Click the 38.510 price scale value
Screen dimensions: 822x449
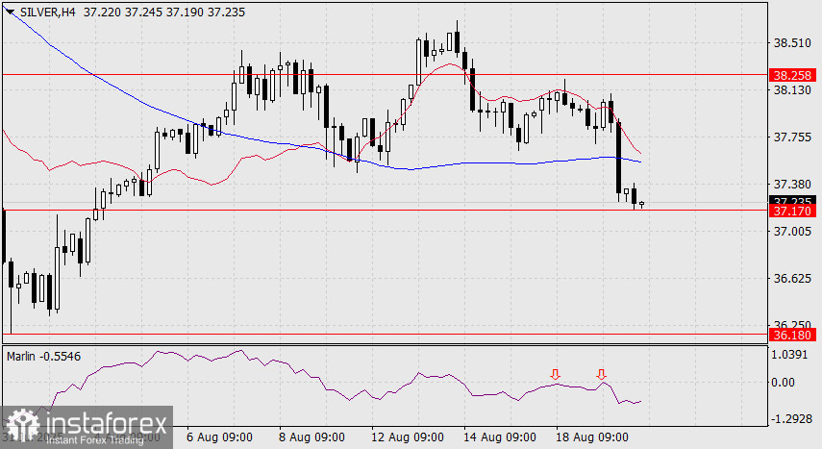792,43
